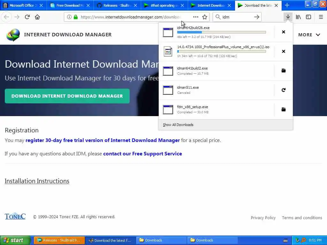The height and width of the screenshot is (245, 327).
Task: Select the idman641build2.exe completed download
Action: coord(216,71)
